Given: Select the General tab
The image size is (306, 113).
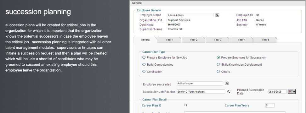Looking at the screenshot, I should [x=145, y=40].
